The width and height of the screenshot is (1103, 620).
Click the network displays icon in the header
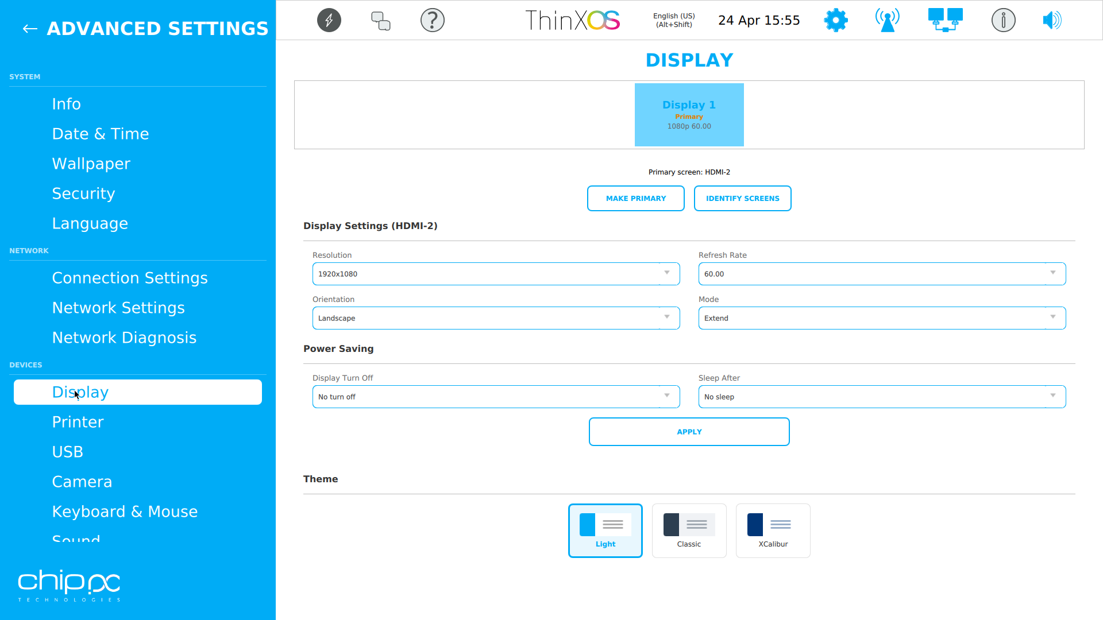coord(945,20)
